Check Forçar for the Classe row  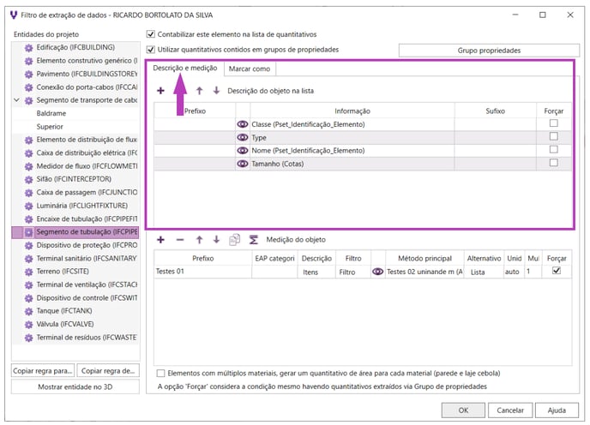coord(553,123)
